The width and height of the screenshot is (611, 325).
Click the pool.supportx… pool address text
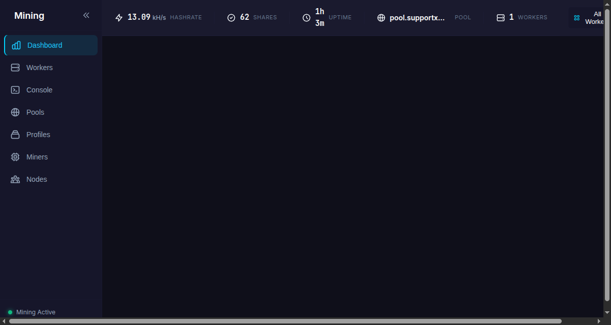click(417, 18)
